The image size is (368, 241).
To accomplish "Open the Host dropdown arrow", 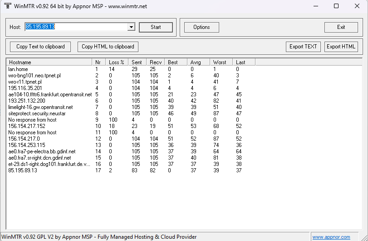I will 132,27.
